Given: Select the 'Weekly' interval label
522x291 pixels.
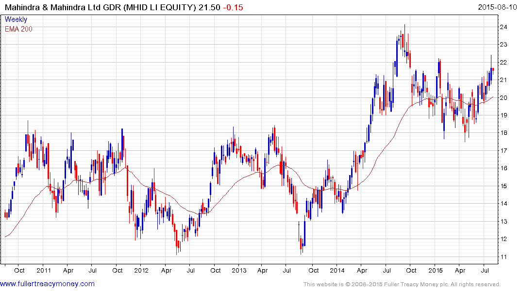Looking at the screenshot, I should point(16,19).
